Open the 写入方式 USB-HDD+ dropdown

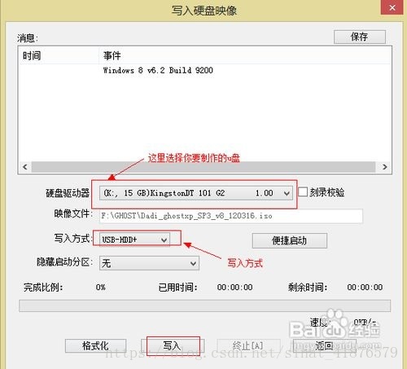134,239
